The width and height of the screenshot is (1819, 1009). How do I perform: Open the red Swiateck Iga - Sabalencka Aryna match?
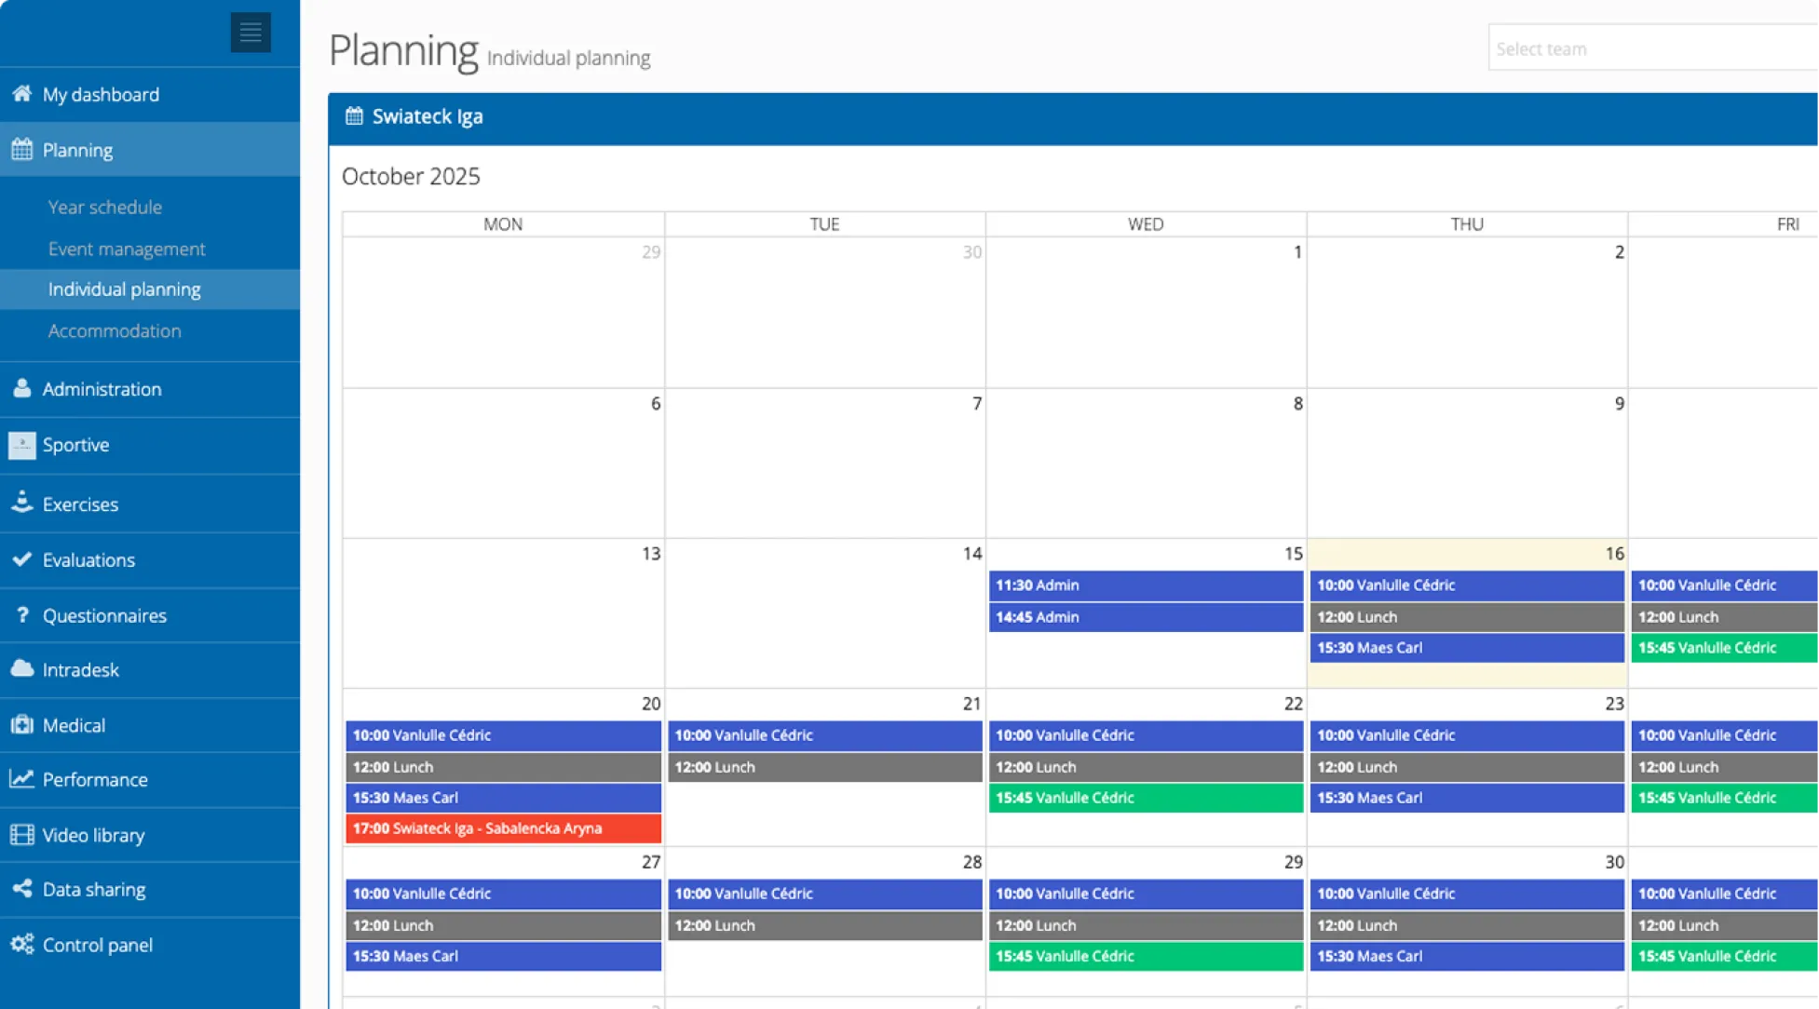502,828
